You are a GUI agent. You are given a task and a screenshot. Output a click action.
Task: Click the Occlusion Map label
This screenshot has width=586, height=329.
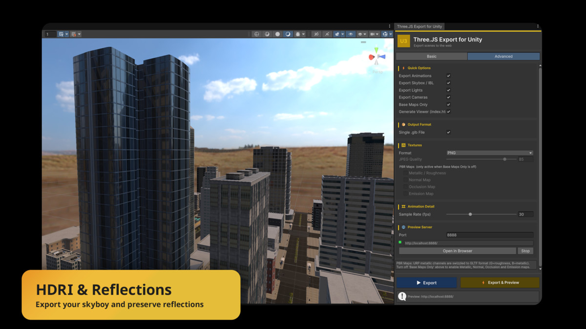[x=422, y=187]
